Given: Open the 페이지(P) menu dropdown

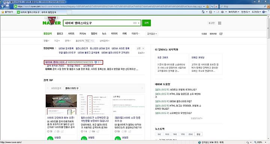Looking at the screenshot, I should click(234, 12).
